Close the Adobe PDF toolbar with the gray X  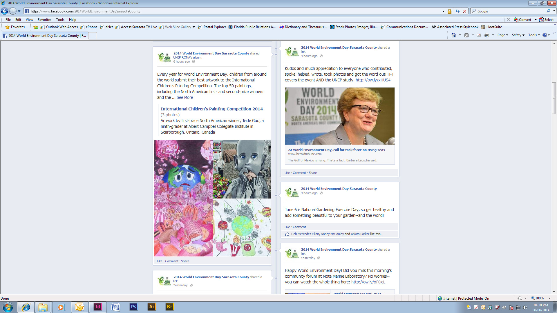(508, 20)
